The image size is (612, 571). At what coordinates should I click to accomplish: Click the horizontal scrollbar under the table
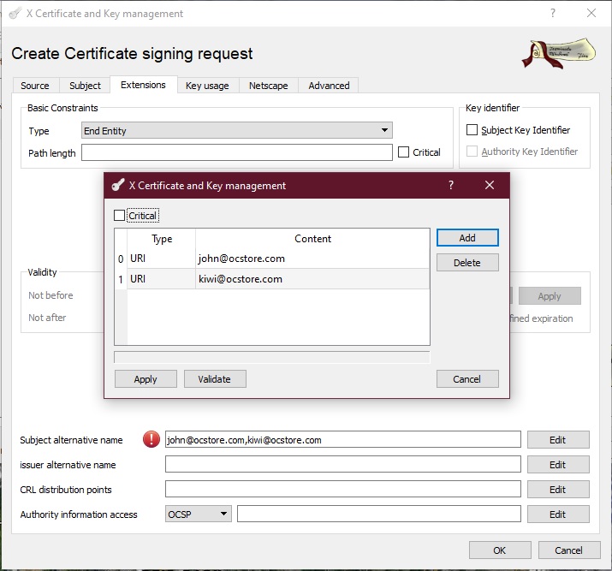pyautogui.click(x=271, y=357)
